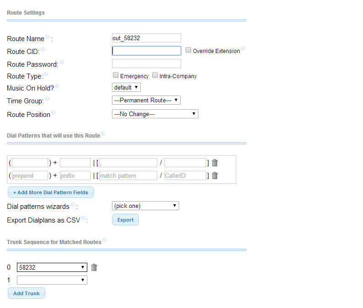Enable the Override Extension checkbox
The width and height of the screenshot is (363, 308).
188,50
